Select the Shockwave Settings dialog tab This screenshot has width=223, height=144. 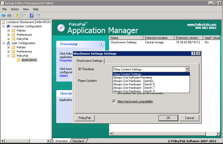tap(89, 61)
